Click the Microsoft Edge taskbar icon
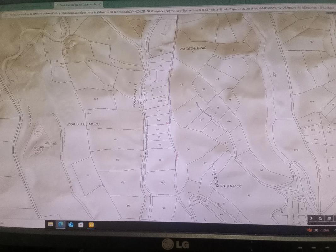Screen dimensions: 336x252 pyautogui.click(x=60, y=224)
